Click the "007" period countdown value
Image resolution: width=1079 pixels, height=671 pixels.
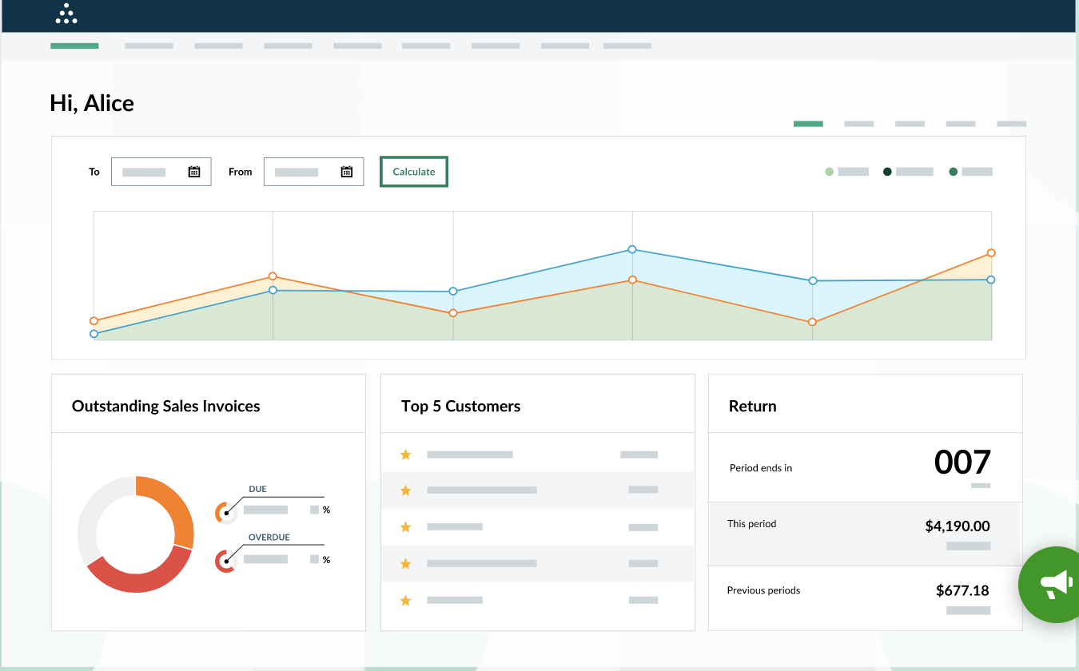[x=962, y=463]
